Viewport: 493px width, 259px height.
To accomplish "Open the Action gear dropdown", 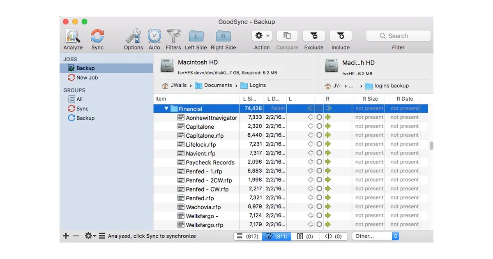I will pos(262,36).
